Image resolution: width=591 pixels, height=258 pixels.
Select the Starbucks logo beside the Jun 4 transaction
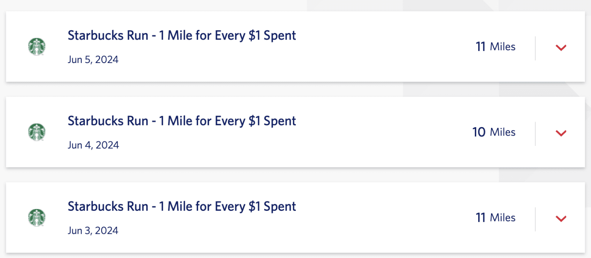pyautogui.click(x=37, y=132)
